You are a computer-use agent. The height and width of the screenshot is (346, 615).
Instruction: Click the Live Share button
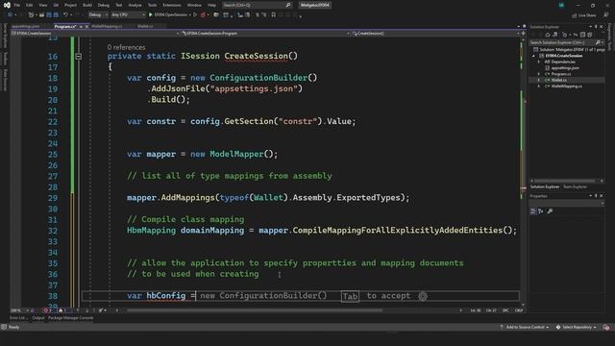click(584, 15)
